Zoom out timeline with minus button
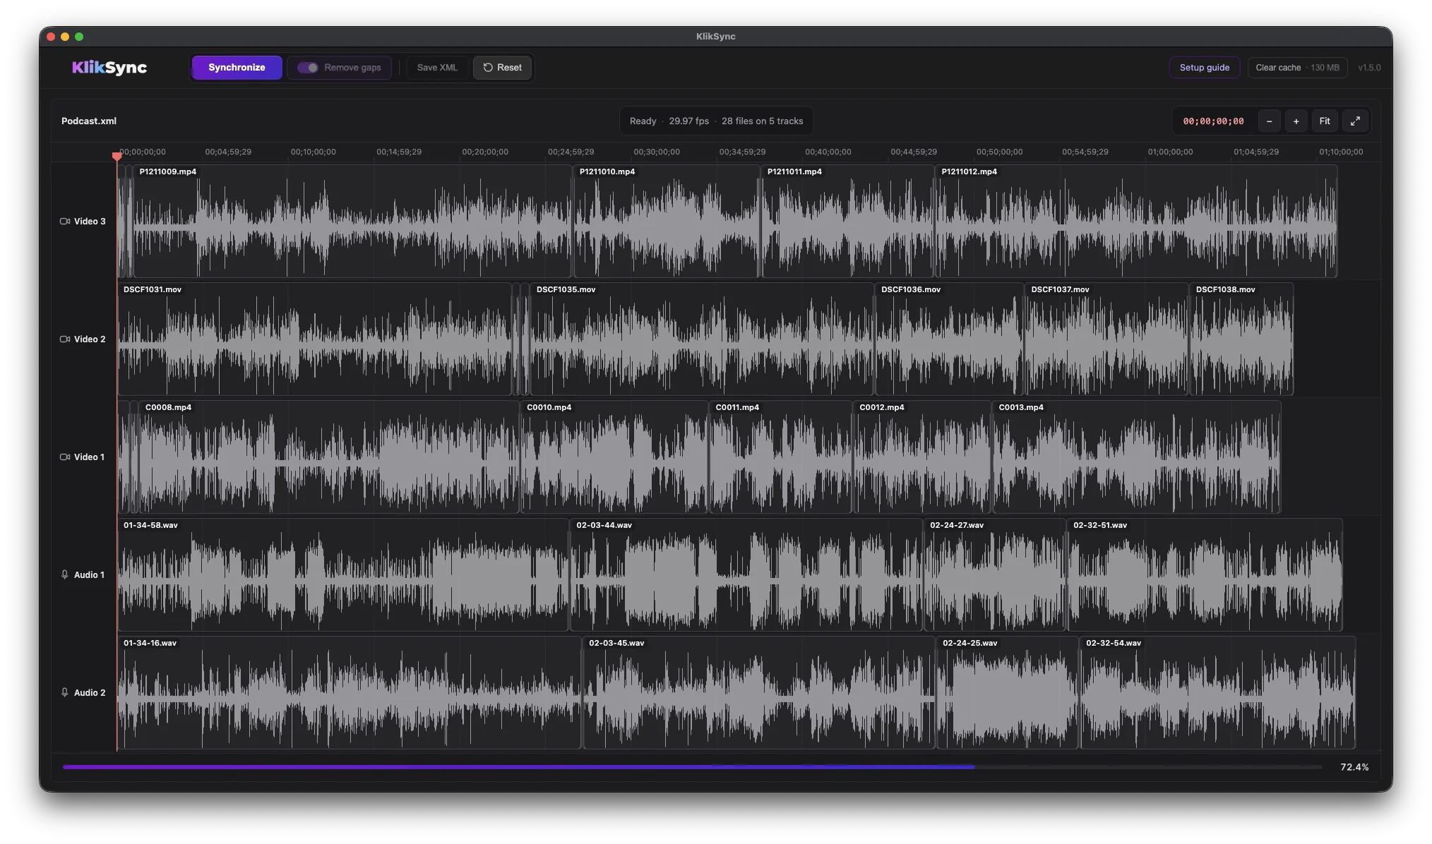This screenshot has width=1432, height=844. 1269,121
